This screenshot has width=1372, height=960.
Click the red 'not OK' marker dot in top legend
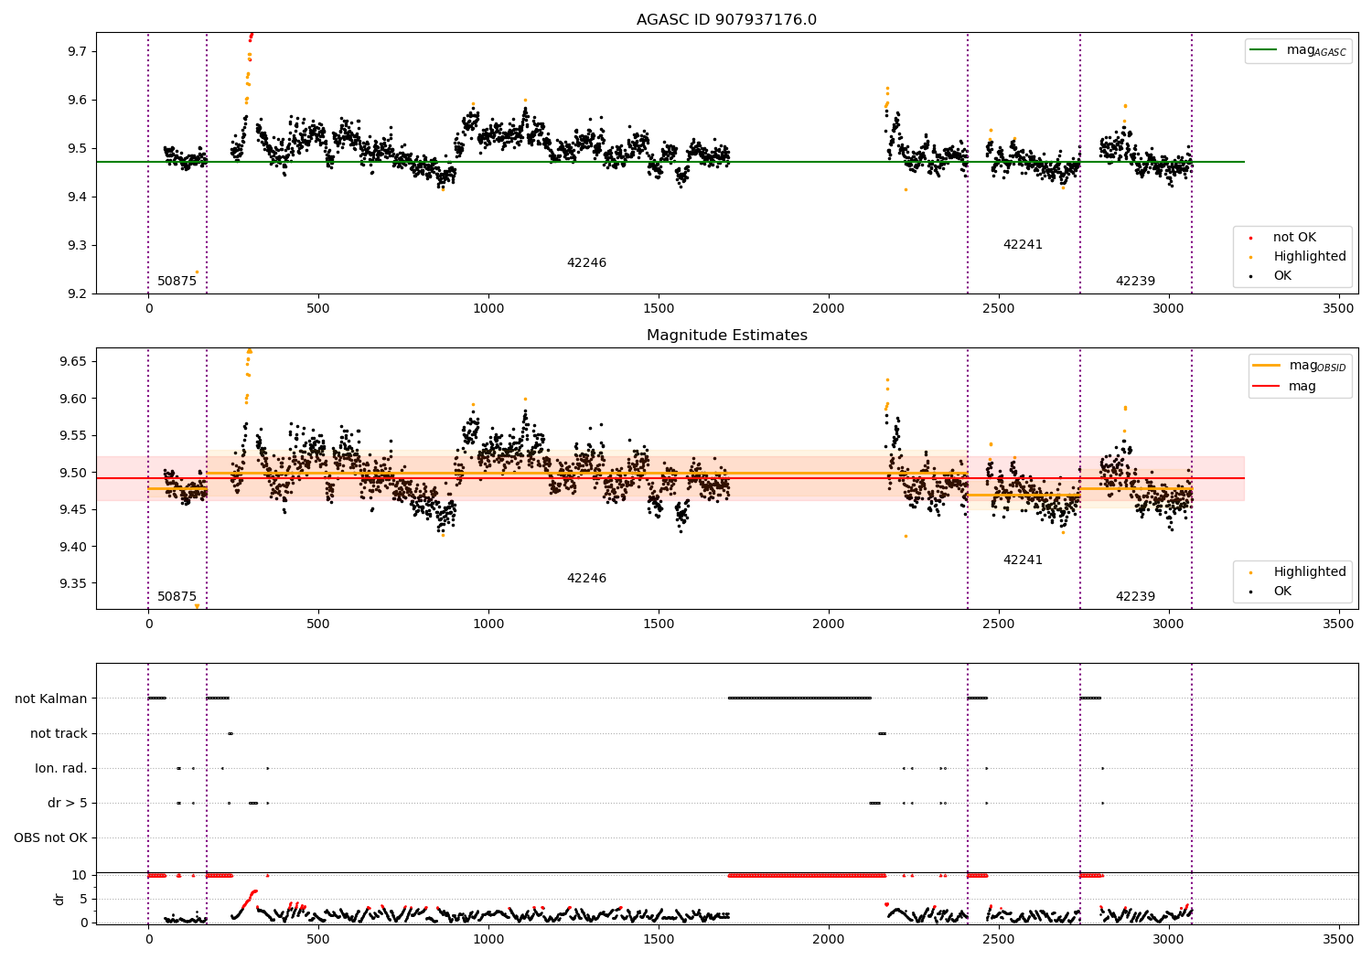[1250, 239]
